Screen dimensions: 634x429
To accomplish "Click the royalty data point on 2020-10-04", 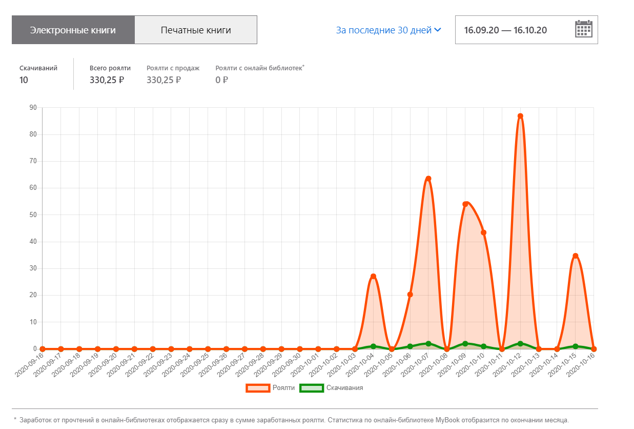I will [373, 276].
